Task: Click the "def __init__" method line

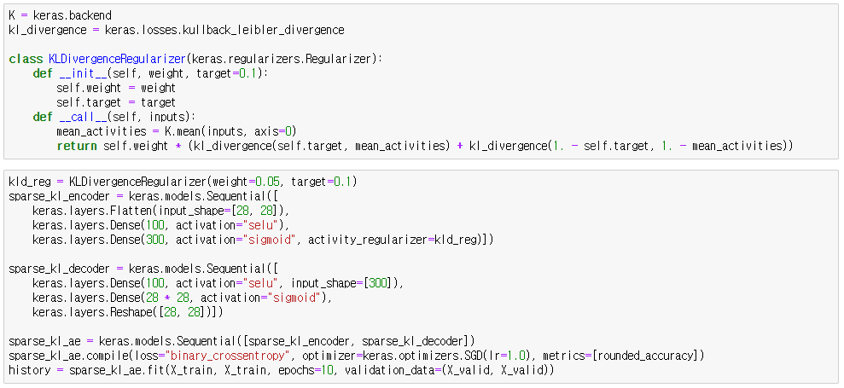Action: click(149, 73)
